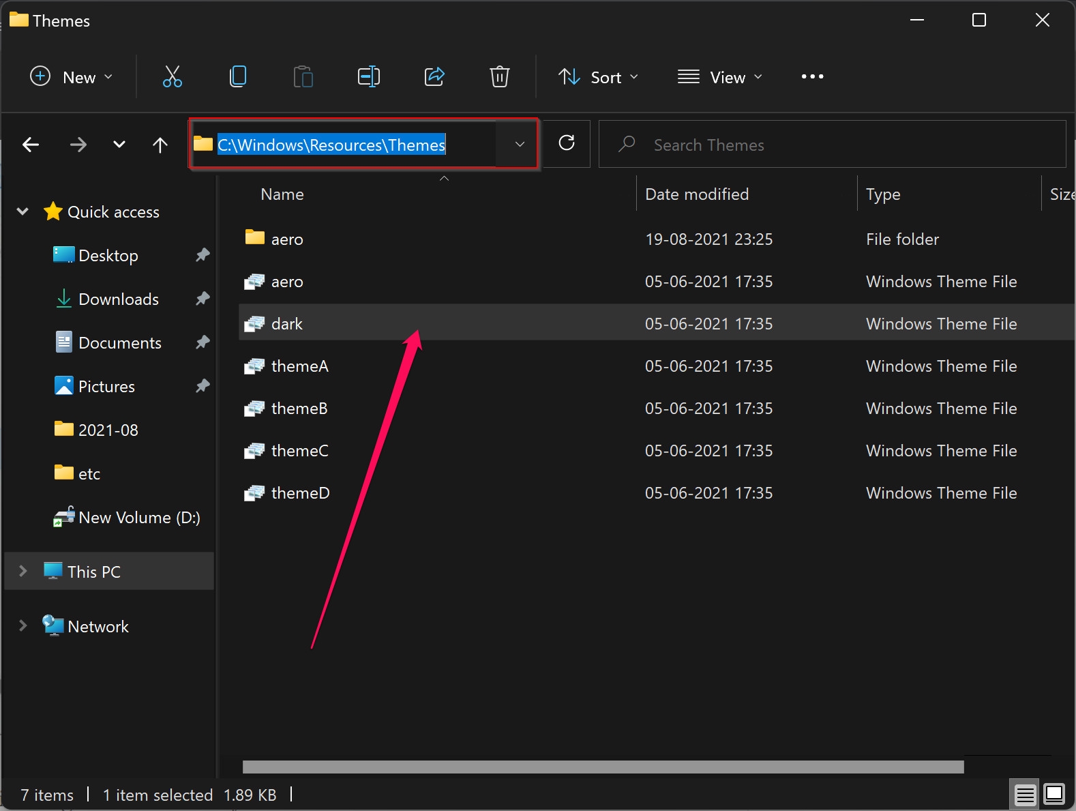Click the Delete trash can icon

pyautogui.click(x=500, y=76)
